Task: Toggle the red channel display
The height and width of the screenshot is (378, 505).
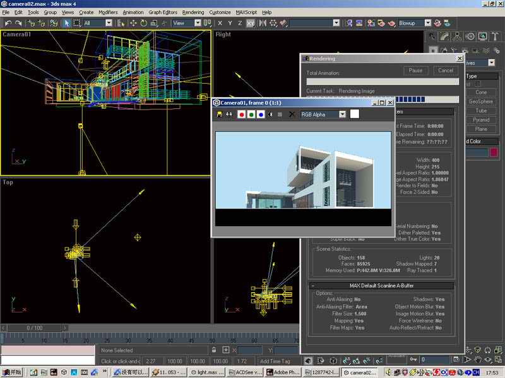Action: click(x=241, y=115)
